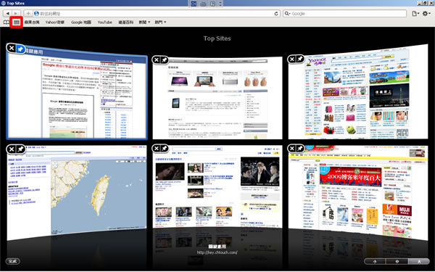The width and height of the screenshot is (435, 272).
Task: Open the Top Sites grid icon
Action: 17,22
